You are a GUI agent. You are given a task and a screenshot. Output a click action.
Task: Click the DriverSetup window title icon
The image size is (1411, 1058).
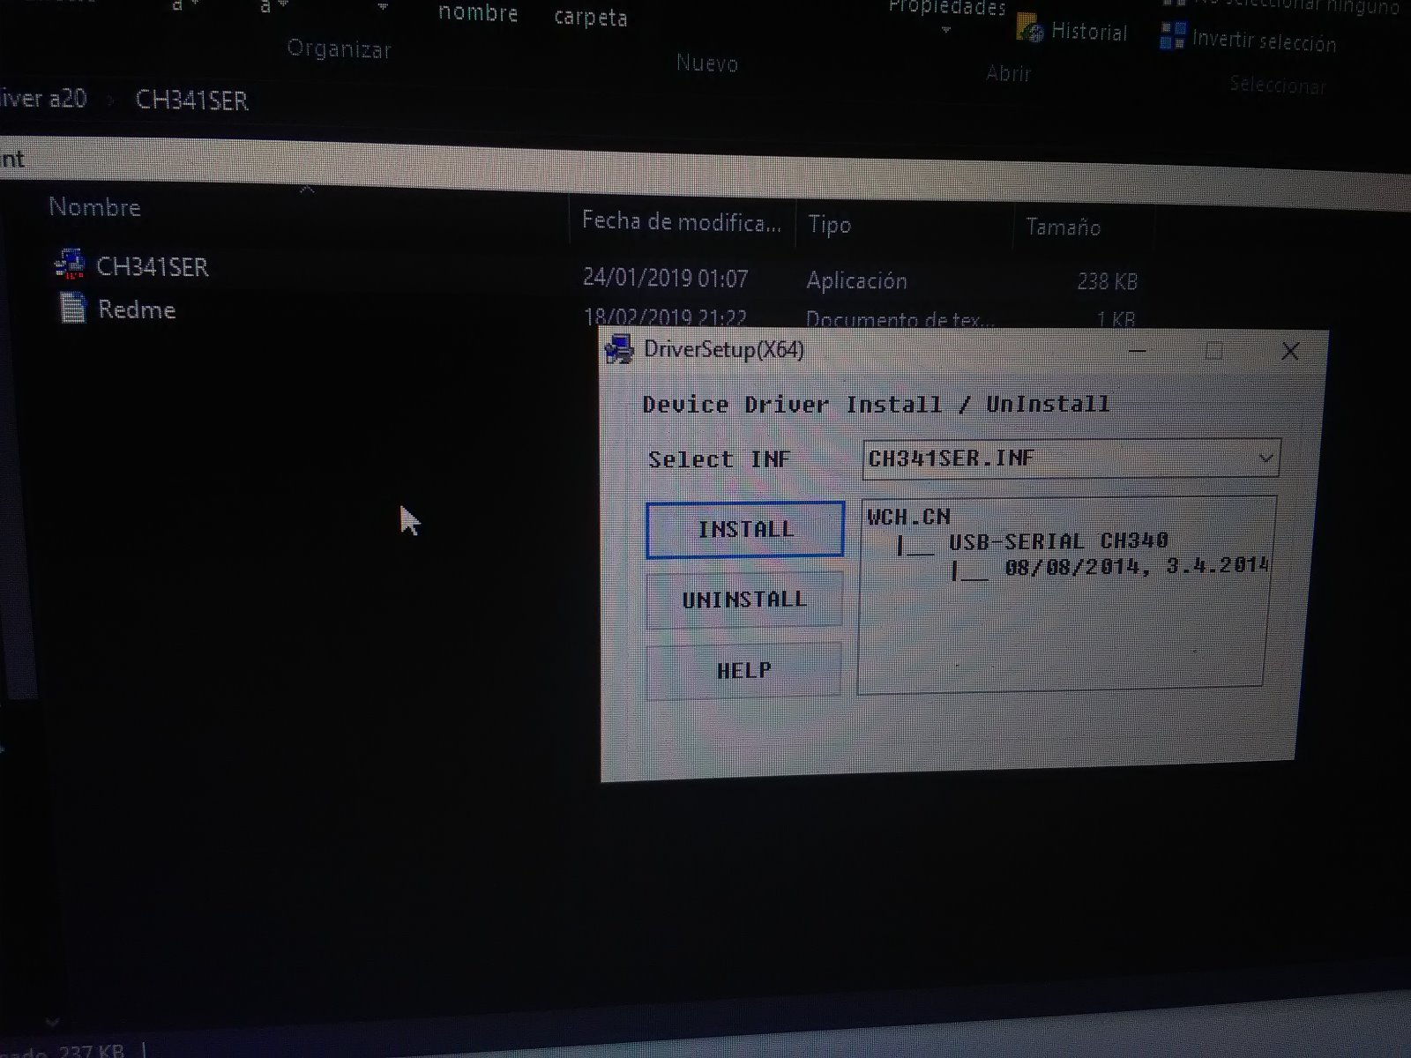[x=619, y=349]
